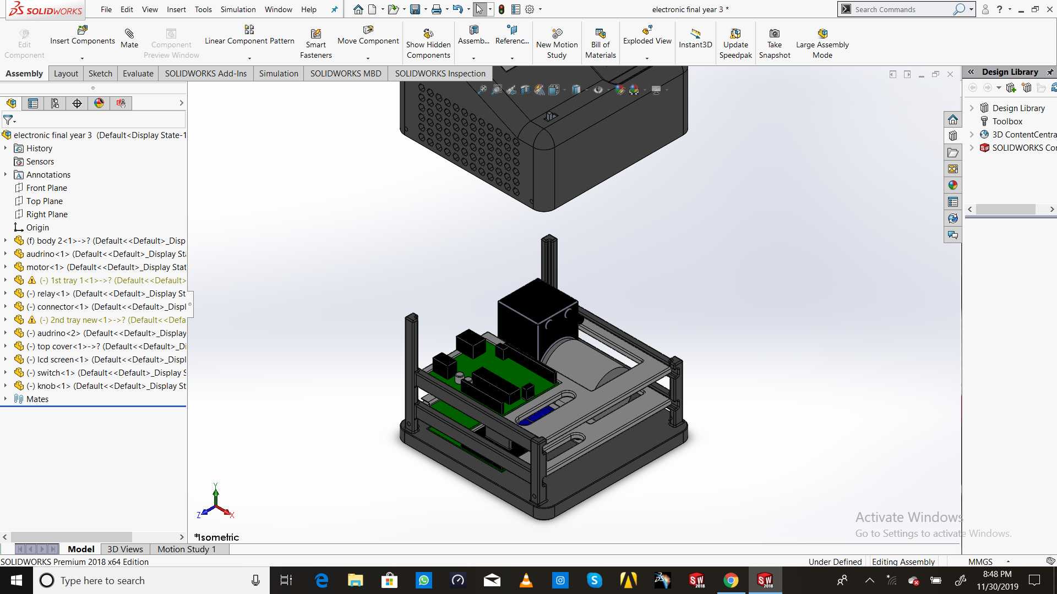
Task: Open Chrome from the Windows taskbar
Action: [731, 580]
